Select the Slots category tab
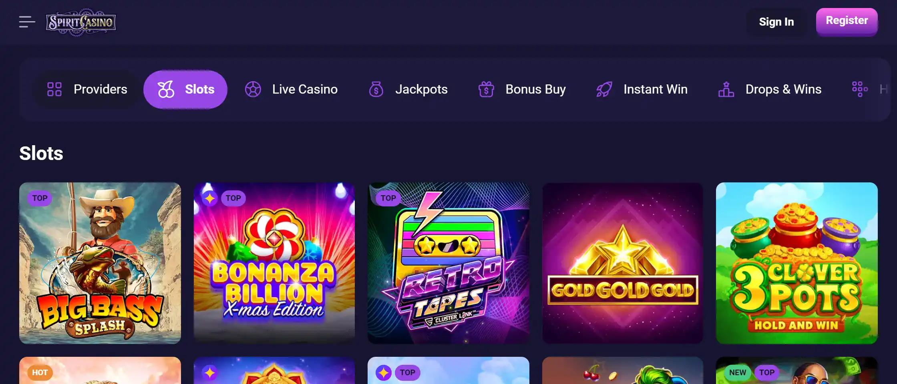 (185, 89)
